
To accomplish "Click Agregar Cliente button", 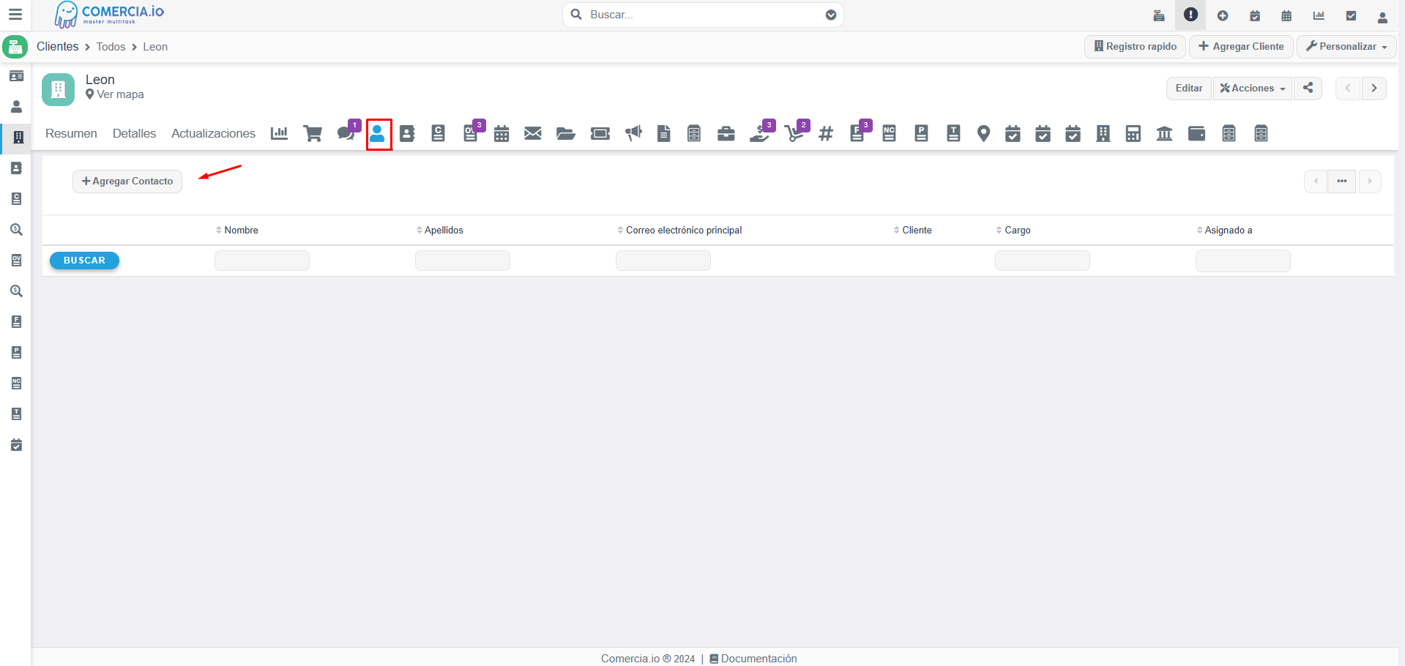I will (1241, 46).
